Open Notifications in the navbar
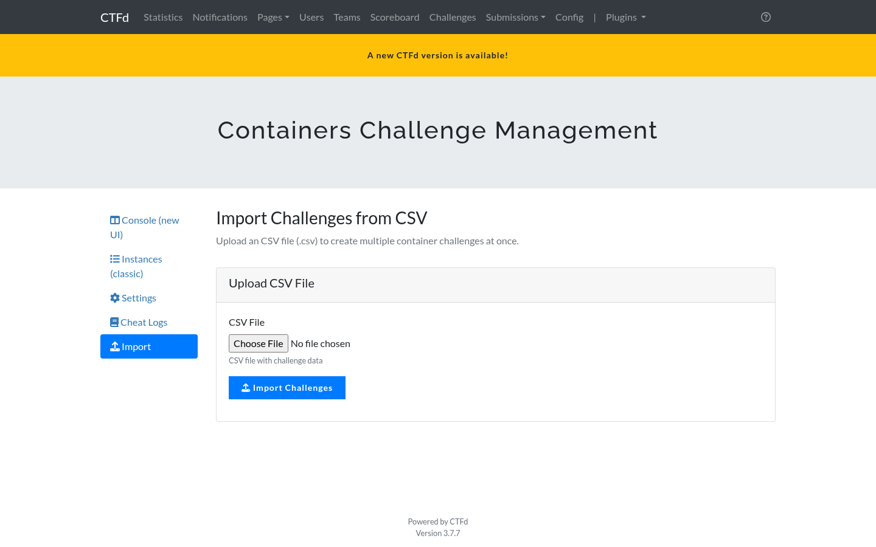The height and width of the screenshot is (547, 876). click(220, 17)
